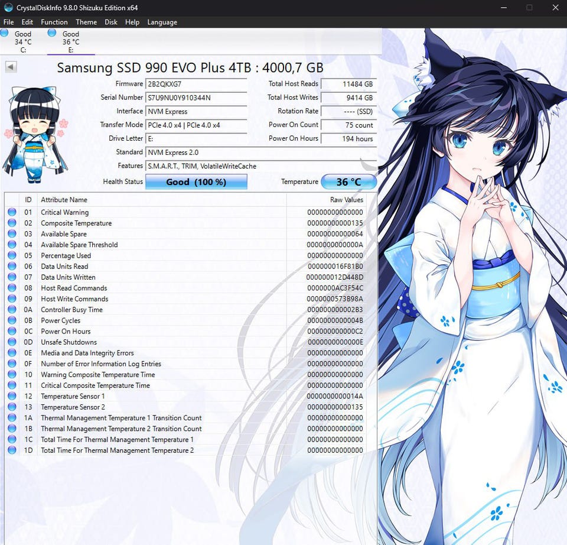
Task: Click status icon for Temperature Sensor 2 row
Action: [12, 407]
